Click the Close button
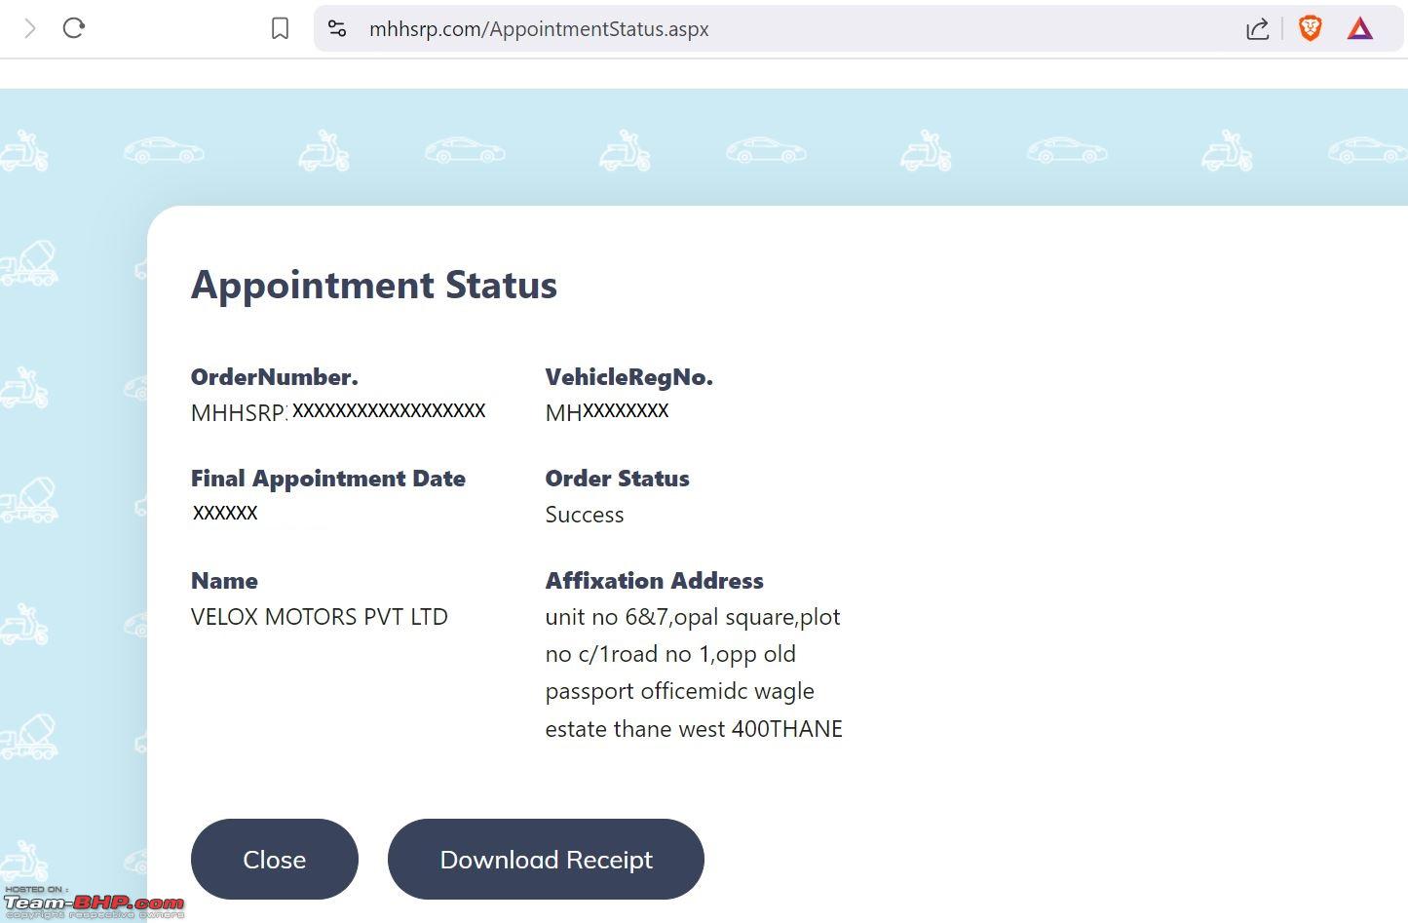The width and height of the screenshot is (1408, 923). [275, 859]
